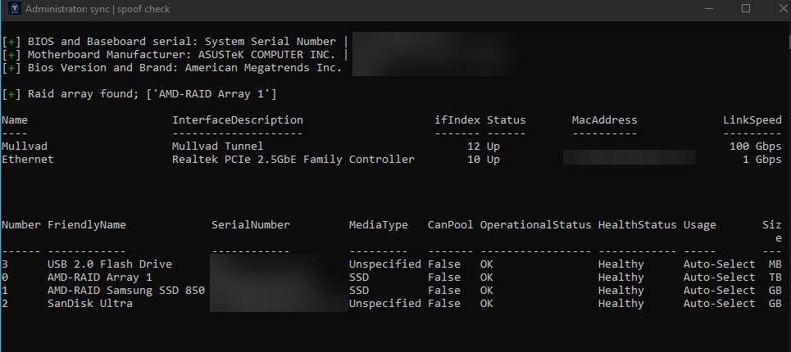
Task: Click the AMD-RAID Samsung SSD 850 entry
Action: (x=126, y=291)
